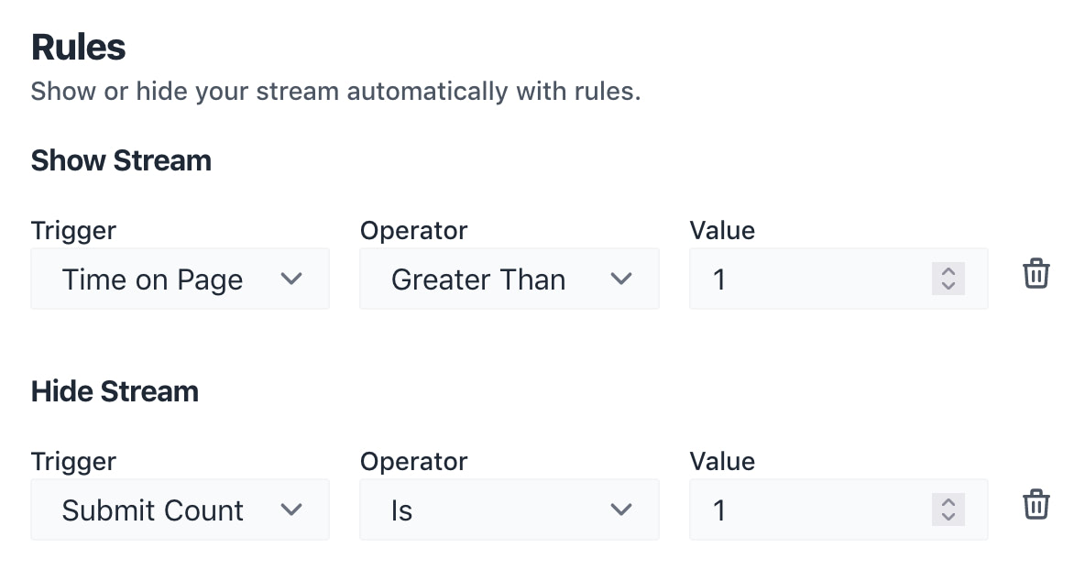Click the Hide Stream section heading

(115, 391)
